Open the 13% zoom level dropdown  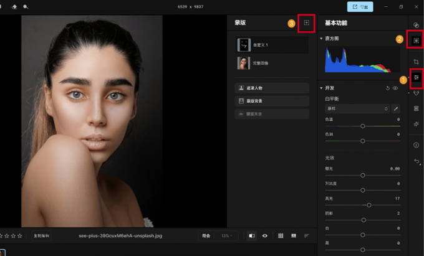tap(228, 236)
